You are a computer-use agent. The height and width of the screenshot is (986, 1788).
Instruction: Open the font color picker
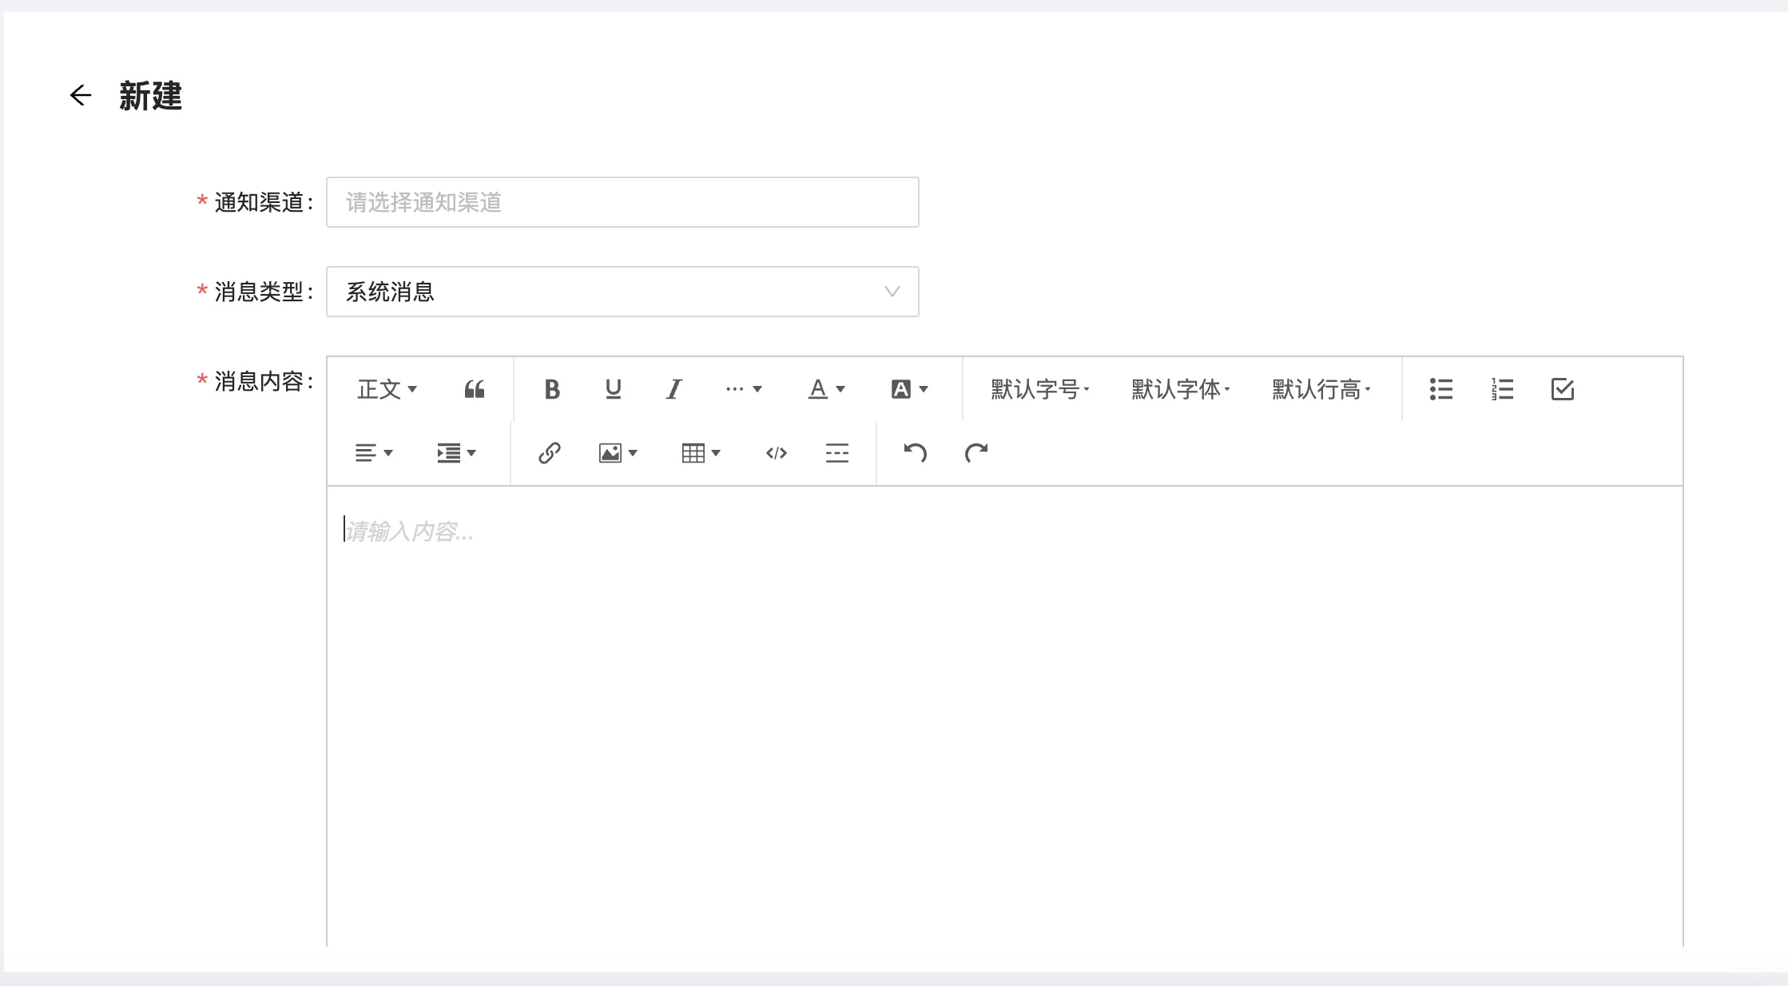pyautogui.click(x=827, y=389)
